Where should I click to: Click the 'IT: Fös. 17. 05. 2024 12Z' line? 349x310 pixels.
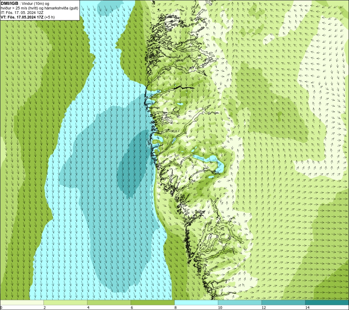[22, 13]
